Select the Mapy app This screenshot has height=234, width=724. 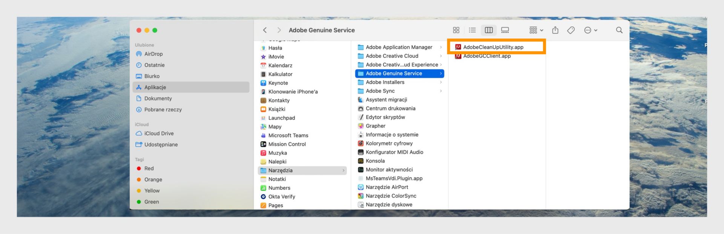[x=302, y=127]
